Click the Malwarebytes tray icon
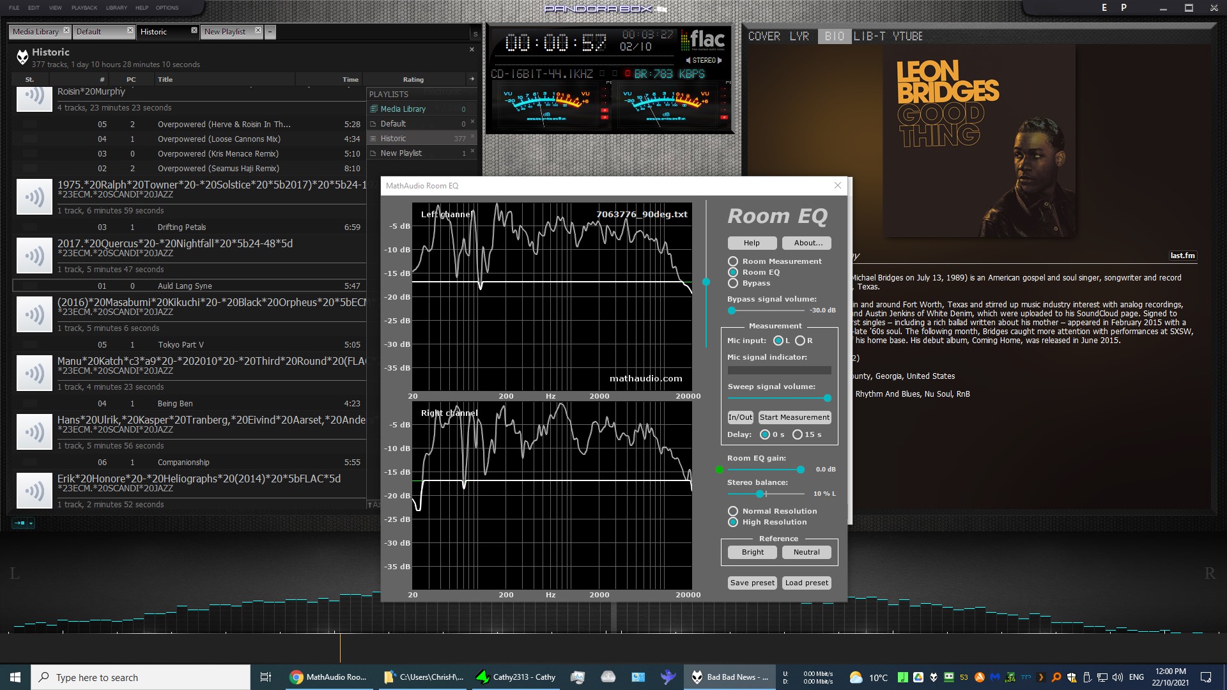 pyautogui.click(x=995, y=677)
